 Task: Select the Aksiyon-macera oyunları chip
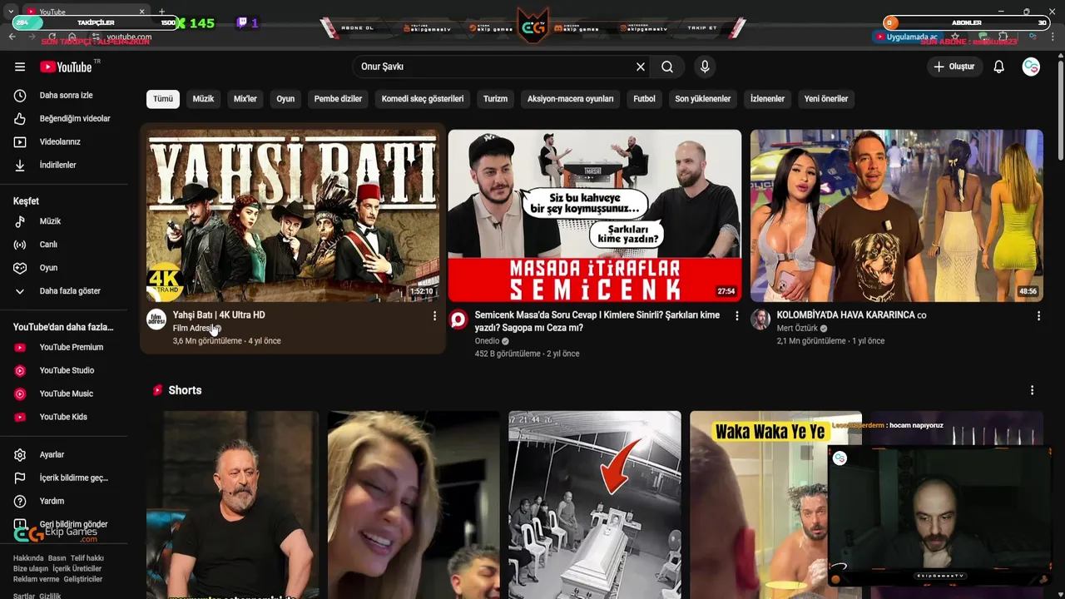[x=570, y=99]
